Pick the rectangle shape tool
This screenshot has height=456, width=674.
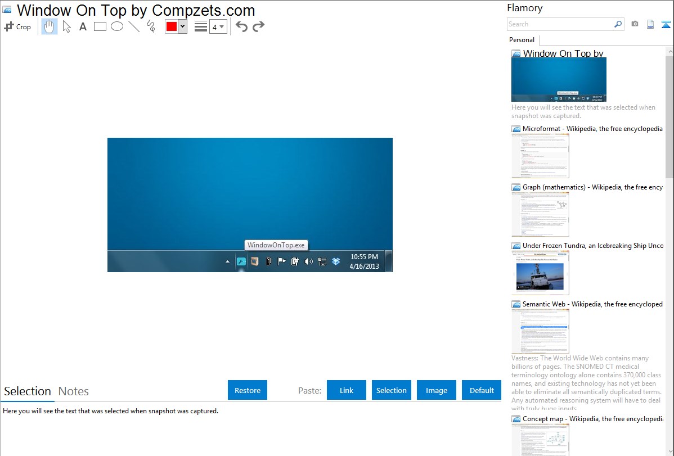click(x=100, y=26)
